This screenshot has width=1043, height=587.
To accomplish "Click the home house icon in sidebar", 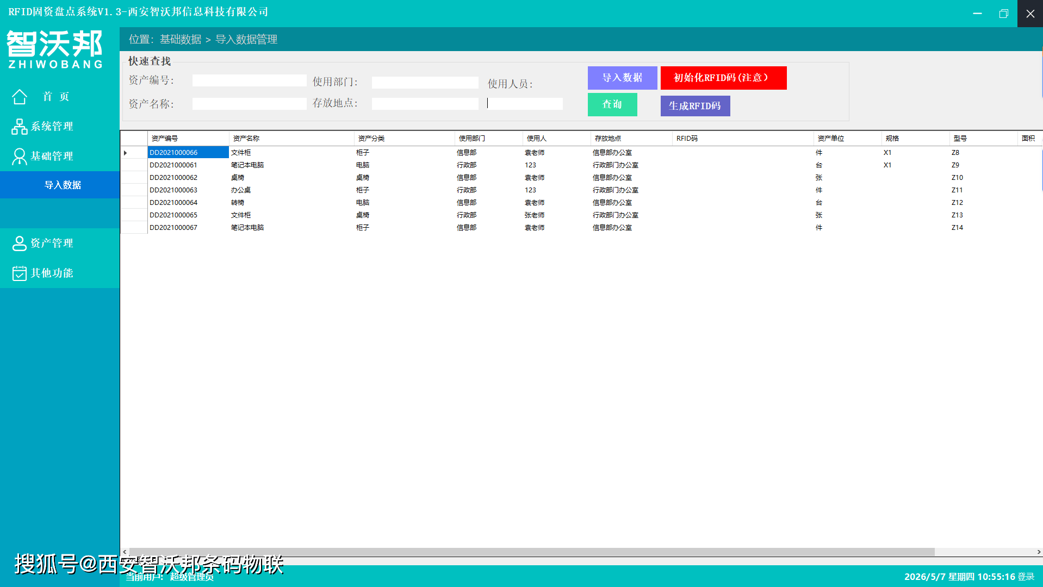I will [20, 97].
